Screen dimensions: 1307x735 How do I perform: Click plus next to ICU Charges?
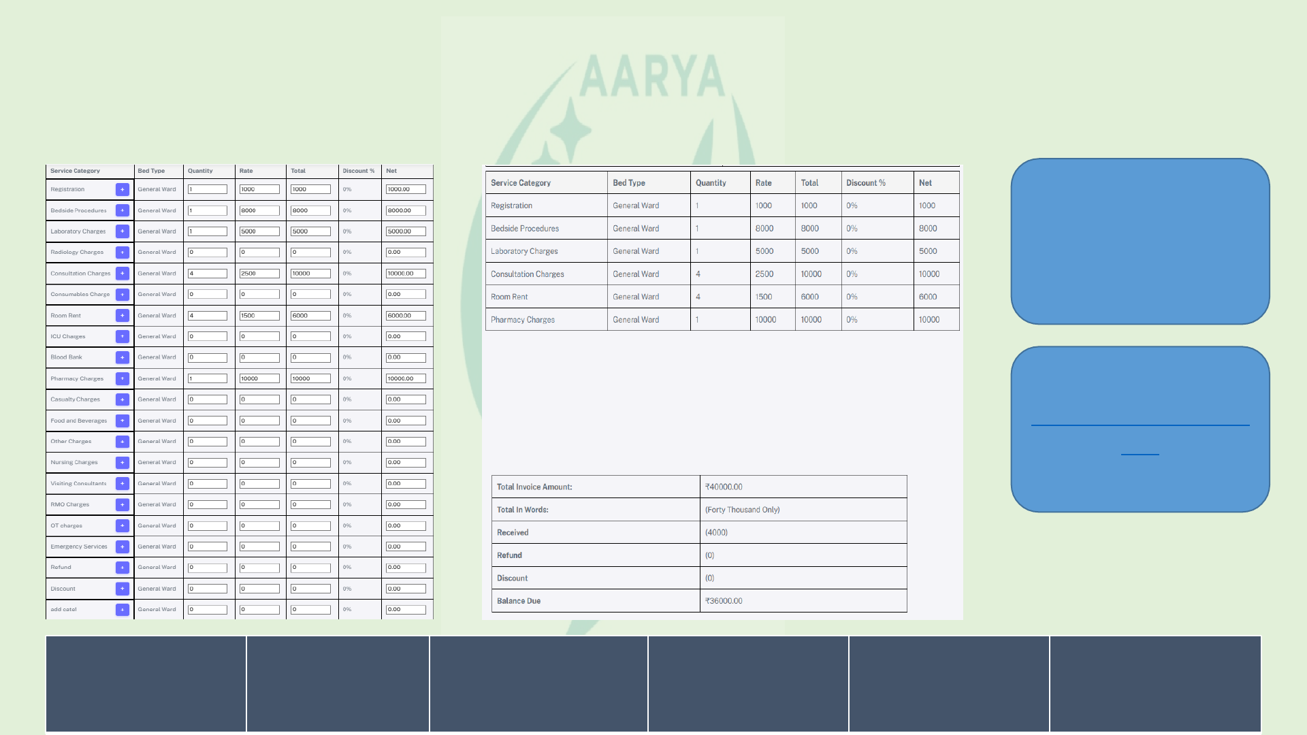(x=123, y=336)
